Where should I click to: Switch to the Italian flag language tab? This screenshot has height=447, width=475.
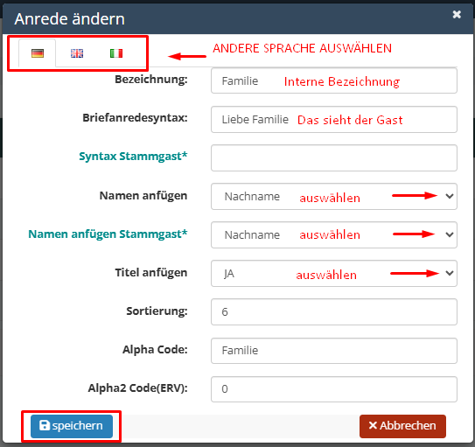pos(116,53)
